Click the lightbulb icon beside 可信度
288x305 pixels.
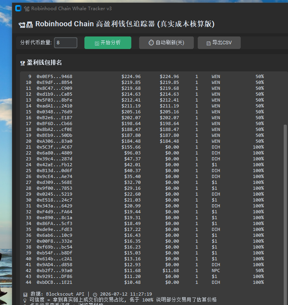[x=25, y=300]
